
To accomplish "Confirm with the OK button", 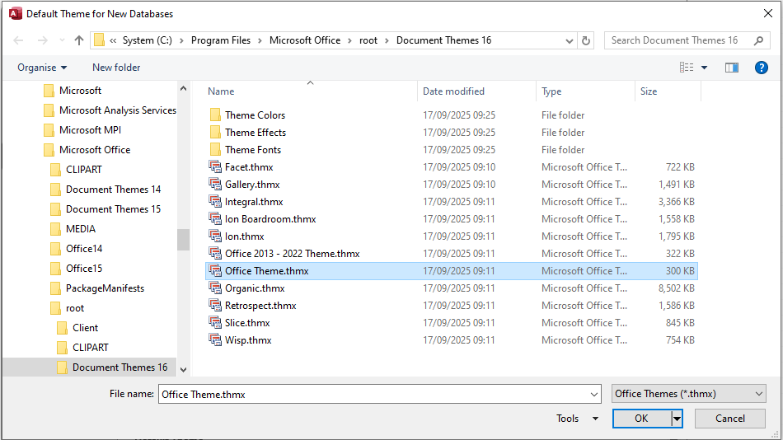I will (642, 419).
